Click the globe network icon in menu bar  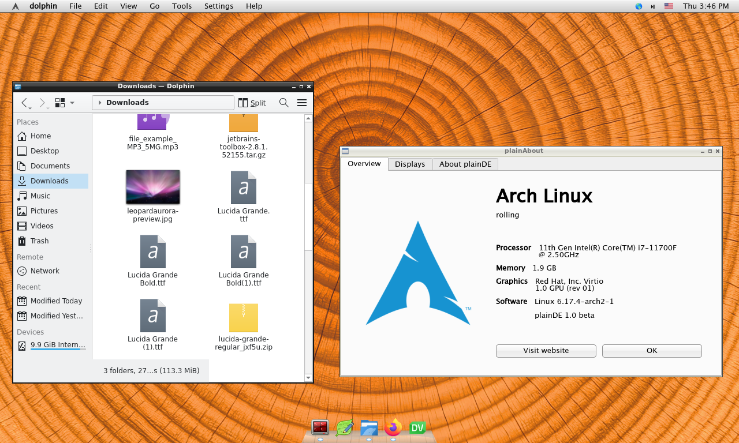tap(639, 6)
